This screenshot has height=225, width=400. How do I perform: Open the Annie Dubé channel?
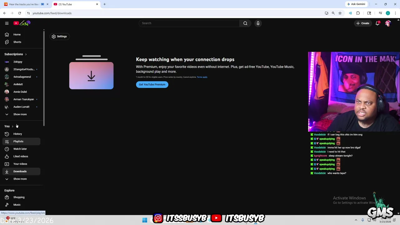[20, 92]
